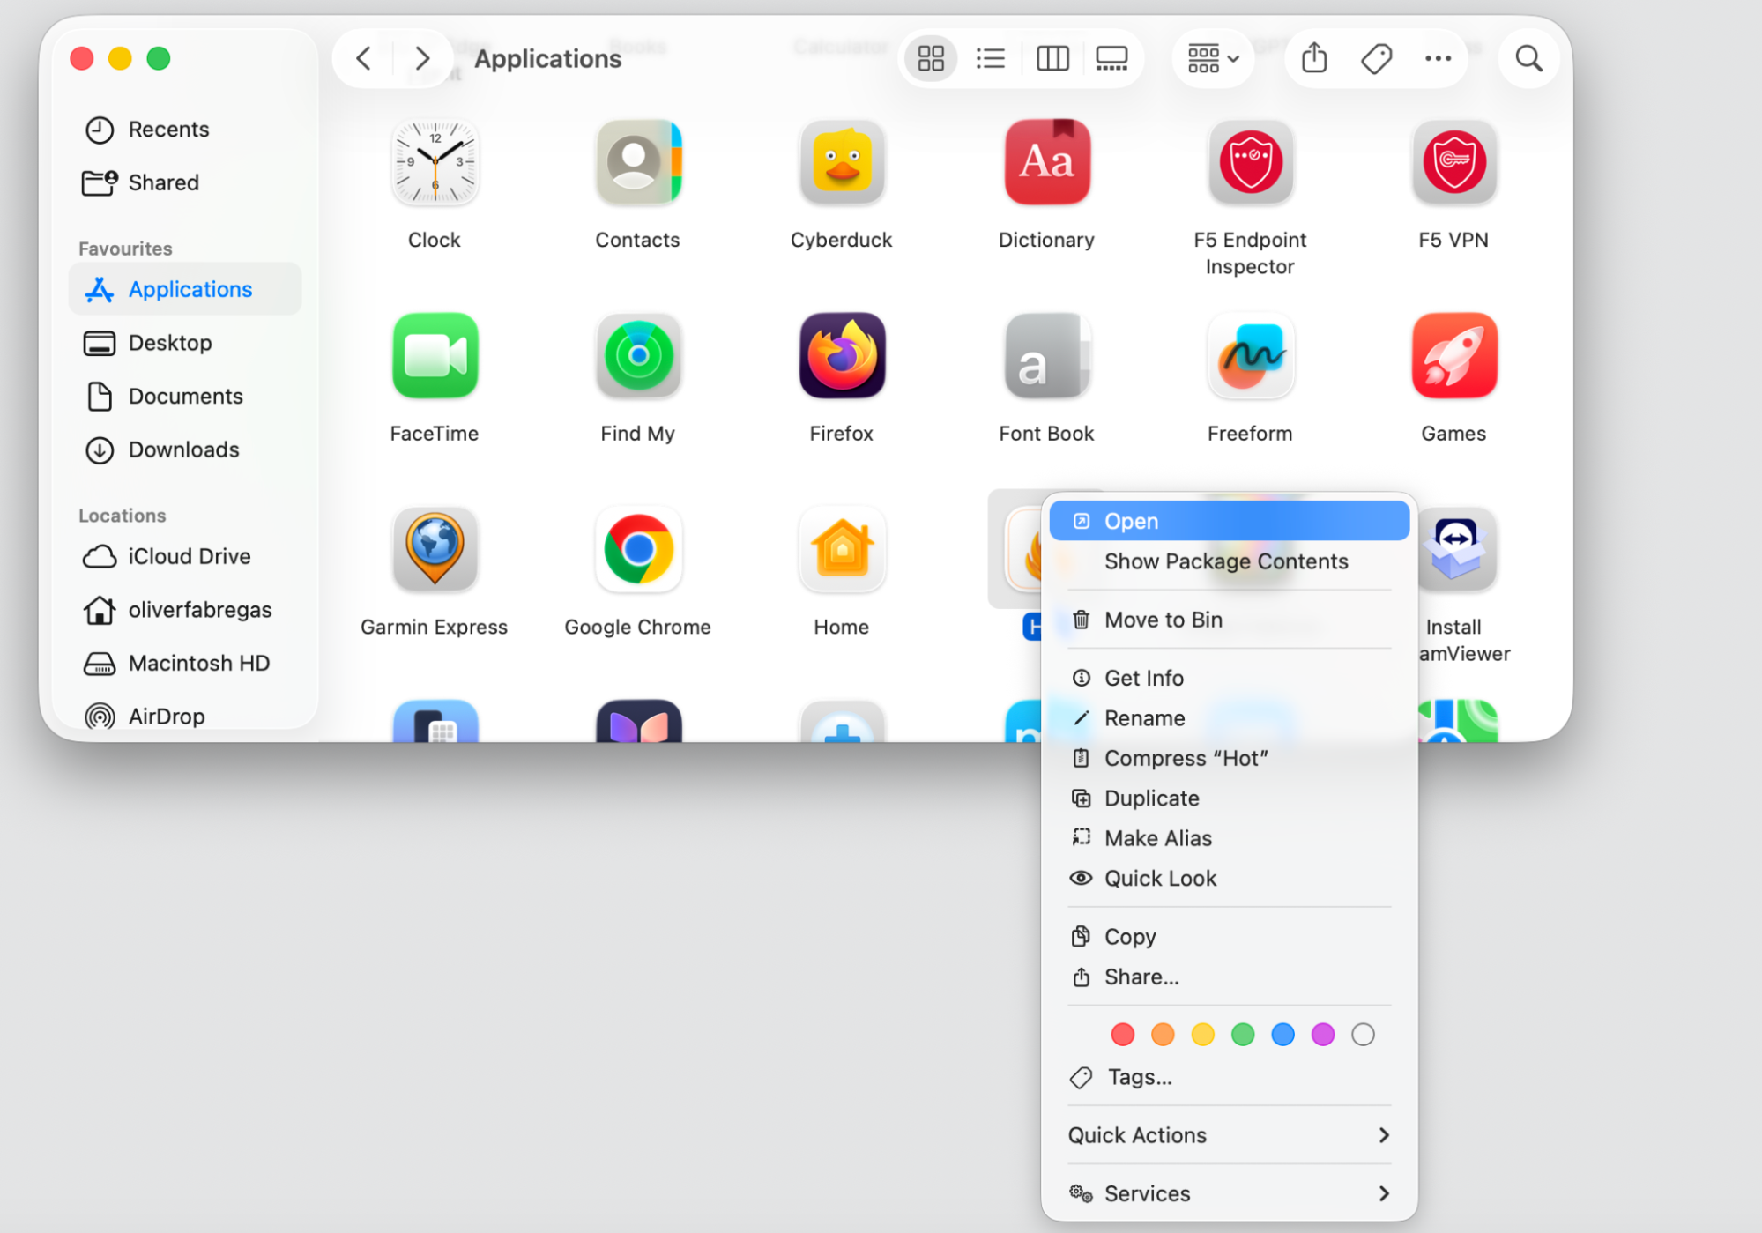
Task: Open oliverfabregas home folder
Action: click(185, 610)
